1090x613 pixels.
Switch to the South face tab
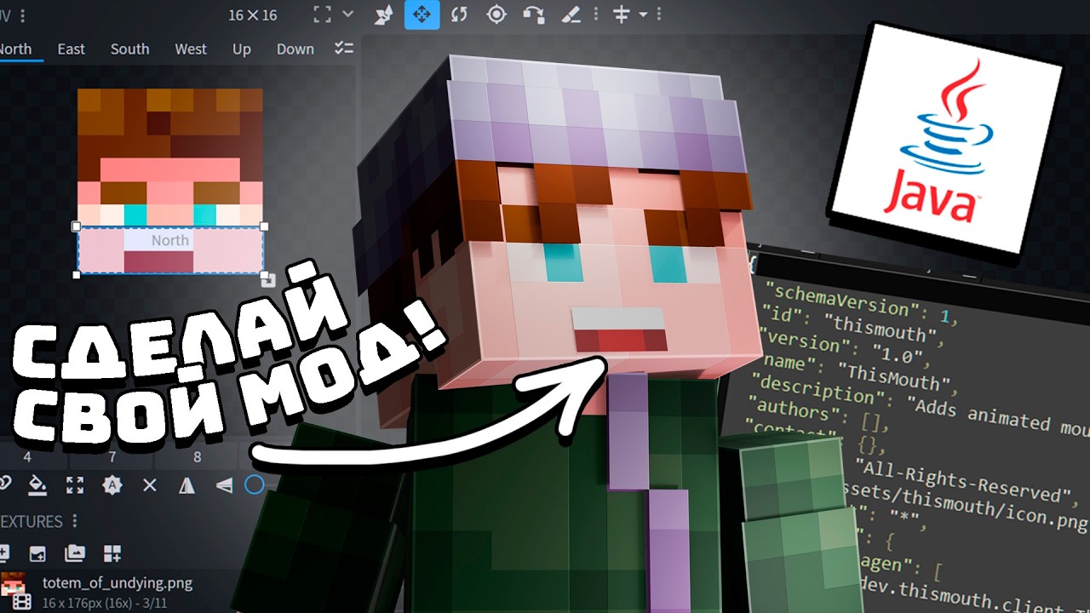pyautogui.click(x=130, y=49)
